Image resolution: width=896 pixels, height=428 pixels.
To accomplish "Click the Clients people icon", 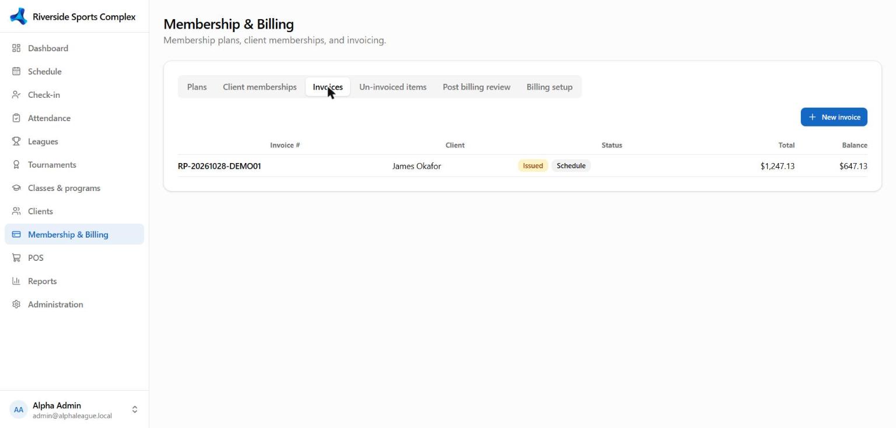I will coord(16,211).
